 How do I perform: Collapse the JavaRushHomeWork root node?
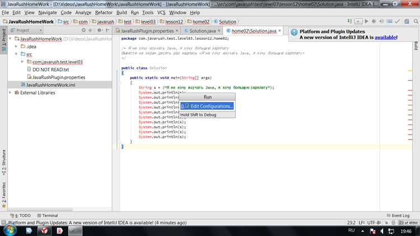coord(10,39)
